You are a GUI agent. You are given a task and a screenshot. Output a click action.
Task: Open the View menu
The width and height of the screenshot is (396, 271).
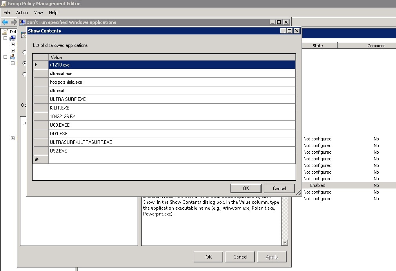click(38, 13)
